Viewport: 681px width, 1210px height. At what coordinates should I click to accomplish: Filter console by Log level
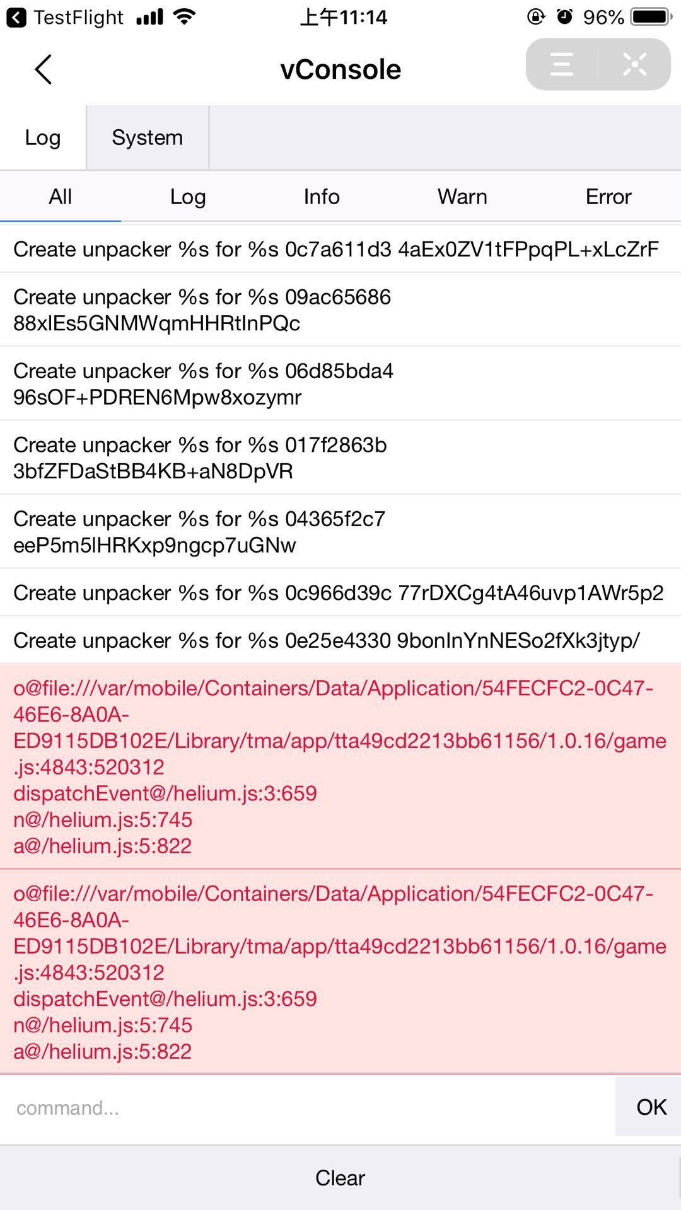point(188,197)
